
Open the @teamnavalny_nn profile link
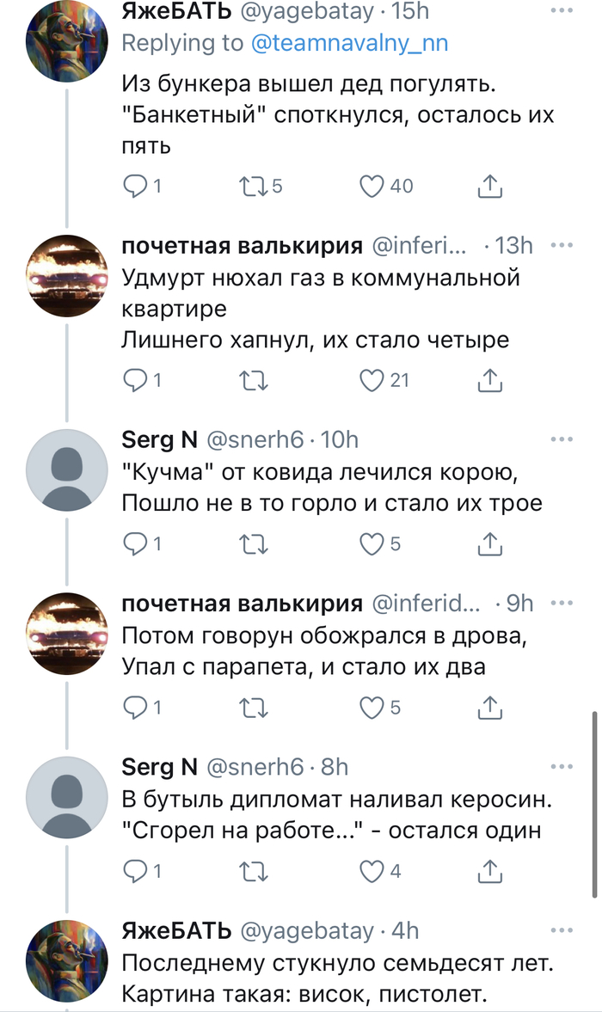(349, 43)
